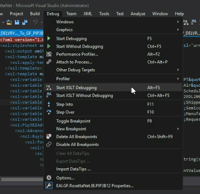Select Step Over menu entry

(113, 112)
